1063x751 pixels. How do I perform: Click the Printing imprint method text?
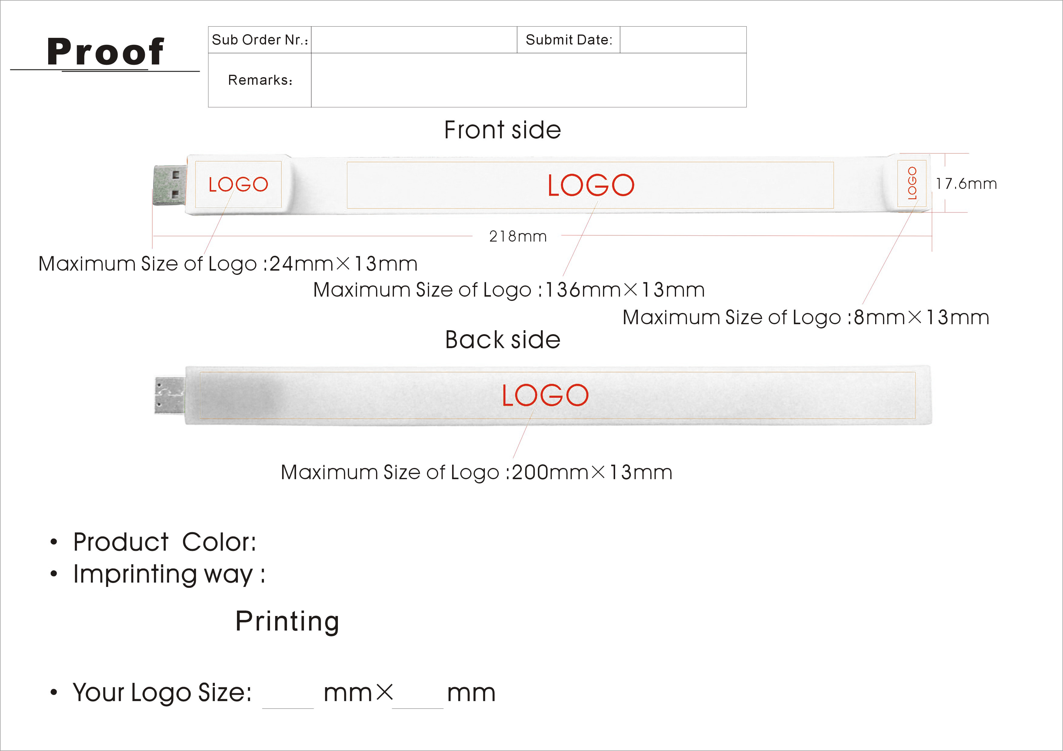[x=287, y=621]
